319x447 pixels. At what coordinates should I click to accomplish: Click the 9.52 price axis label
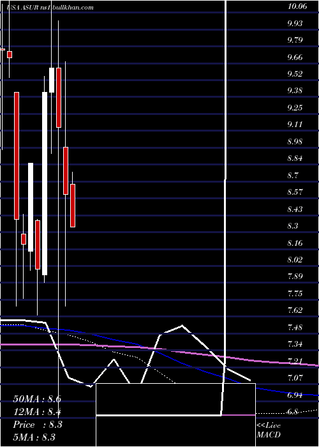pos(295,74)
